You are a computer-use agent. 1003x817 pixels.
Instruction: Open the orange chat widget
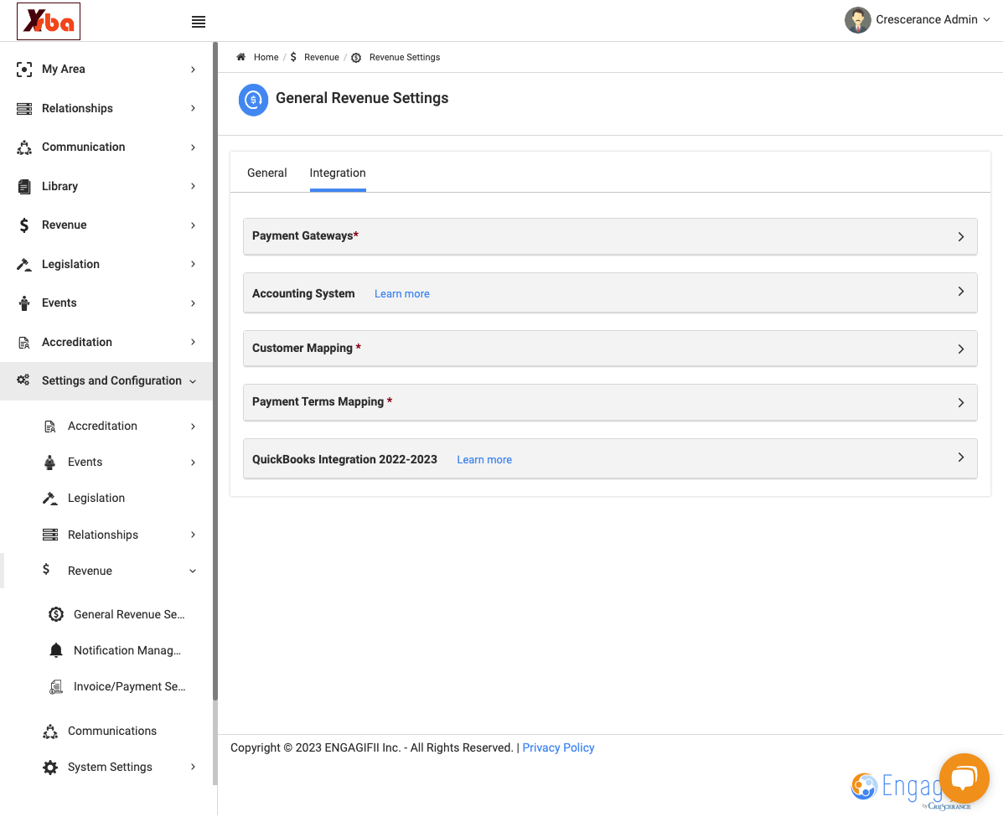[964, 778]
